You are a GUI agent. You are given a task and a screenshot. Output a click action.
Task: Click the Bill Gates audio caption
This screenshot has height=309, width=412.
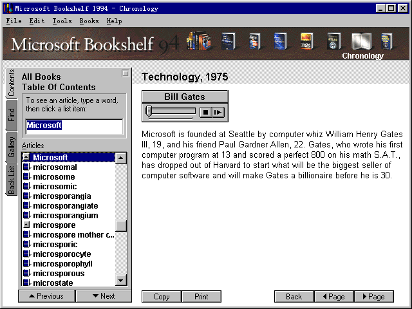[185, 97]
